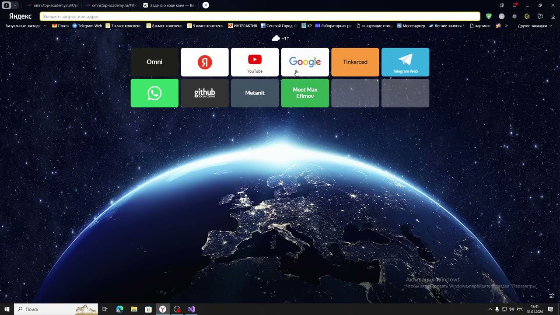Screen dimensions: 560x315
Task: Open the Мессенджер VK bookmark
Action: (x=411, y=26)
